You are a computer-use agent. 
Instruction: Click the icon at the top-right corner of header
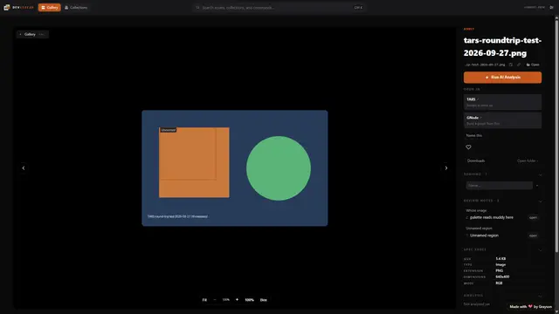point(551,8)
